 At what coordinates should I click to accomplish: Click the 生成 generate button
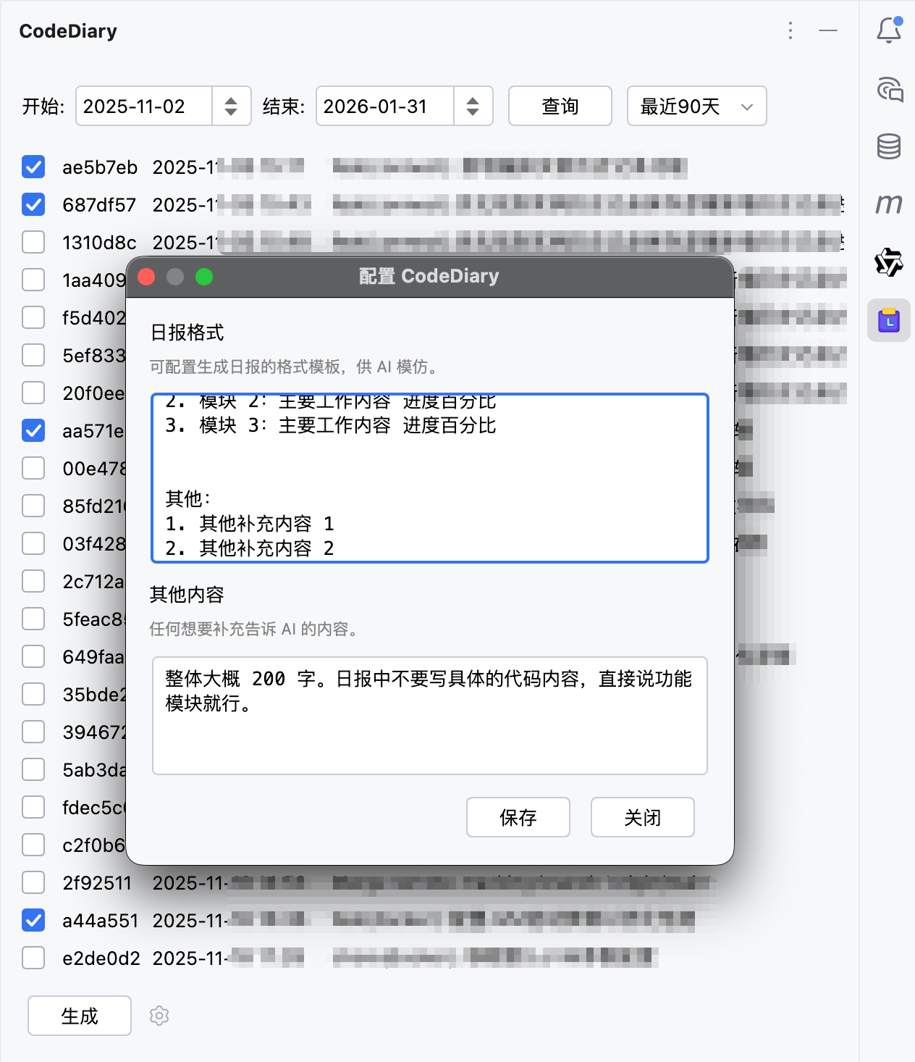pos(80,1016)
